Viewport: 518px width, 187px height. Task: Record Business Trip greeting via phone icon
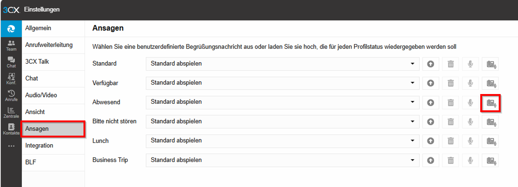point(490,160)
